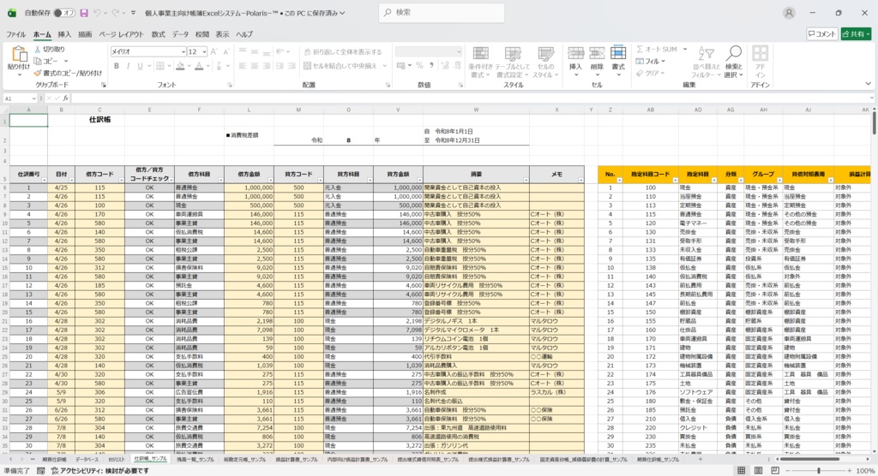Open Sort & Filter (並べ替えとフィルター)

tap(706, 62)
